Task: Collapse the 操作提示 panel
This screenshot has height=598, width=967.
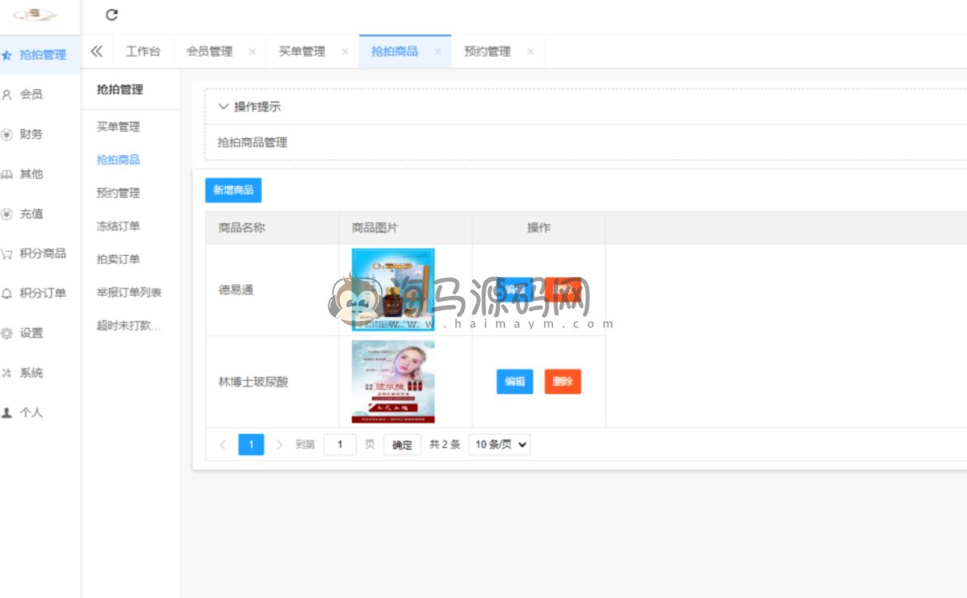Action: 224,106
